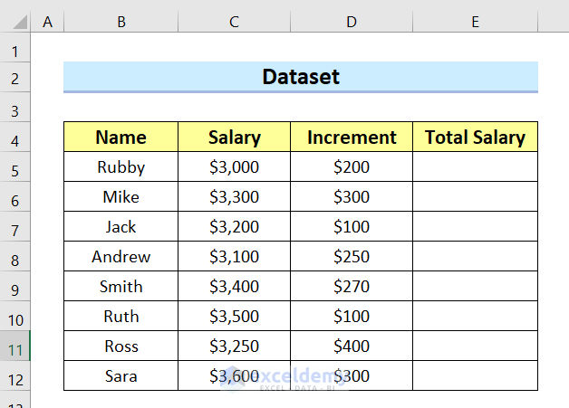Select the cell containing Rubby

point(121,167)
